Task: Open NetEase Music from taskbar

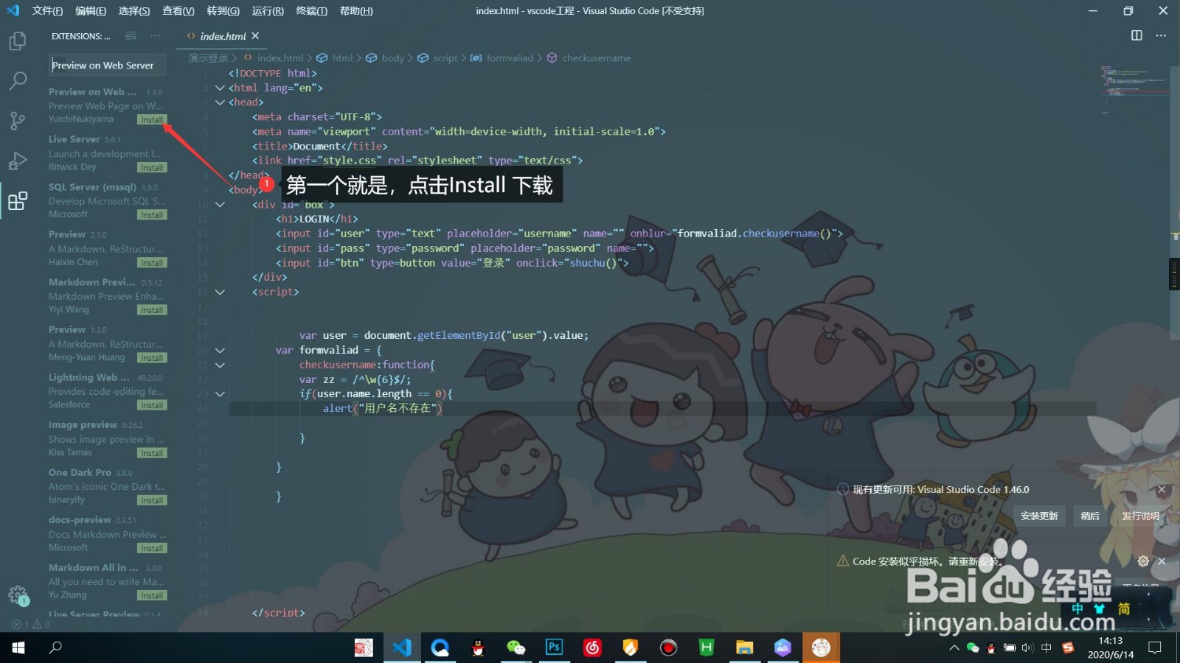Action: [592, 648]
